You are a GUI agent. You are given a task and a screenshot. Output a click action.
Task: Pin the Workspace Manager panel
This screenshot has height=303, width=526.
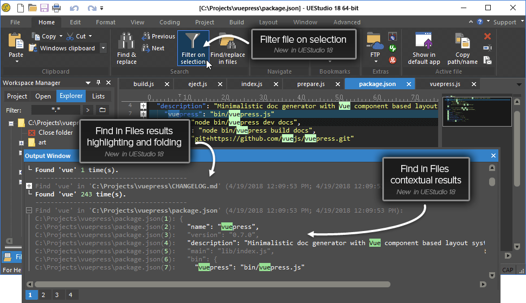click(98, 82)
